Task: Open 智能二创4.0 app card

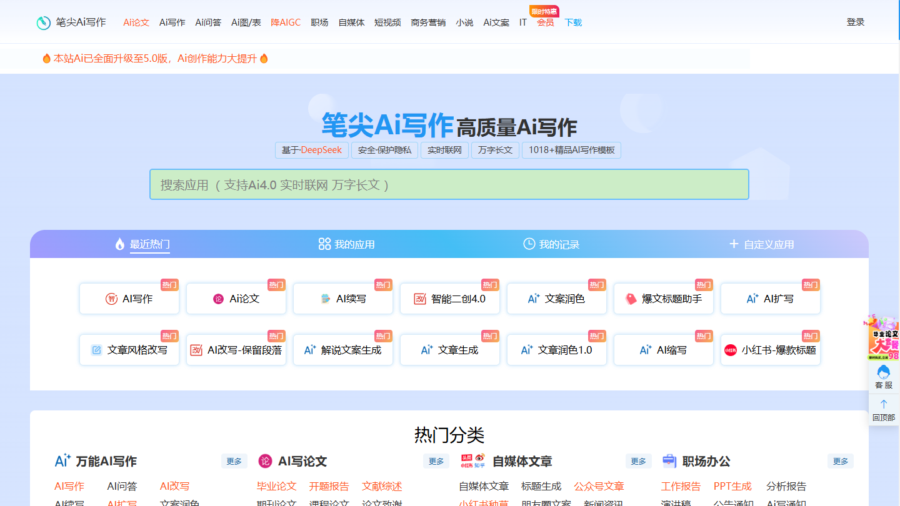Action: tap(450, 299)
